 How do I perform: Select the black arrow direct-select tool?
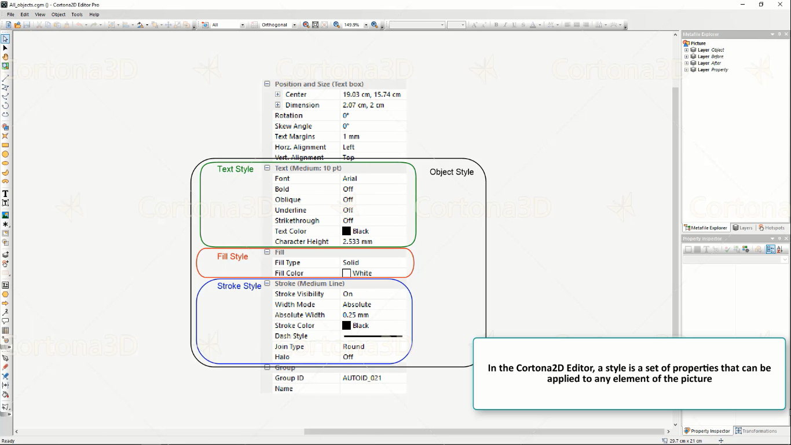5,48
